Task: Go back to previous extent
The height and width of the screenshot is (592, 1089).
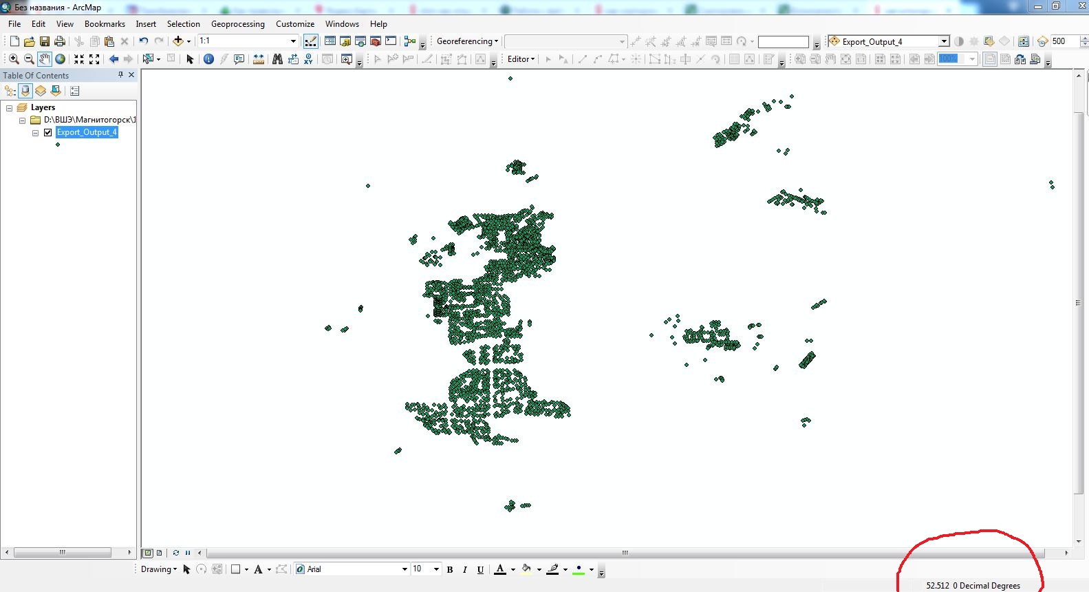Action: coord(114,59)
